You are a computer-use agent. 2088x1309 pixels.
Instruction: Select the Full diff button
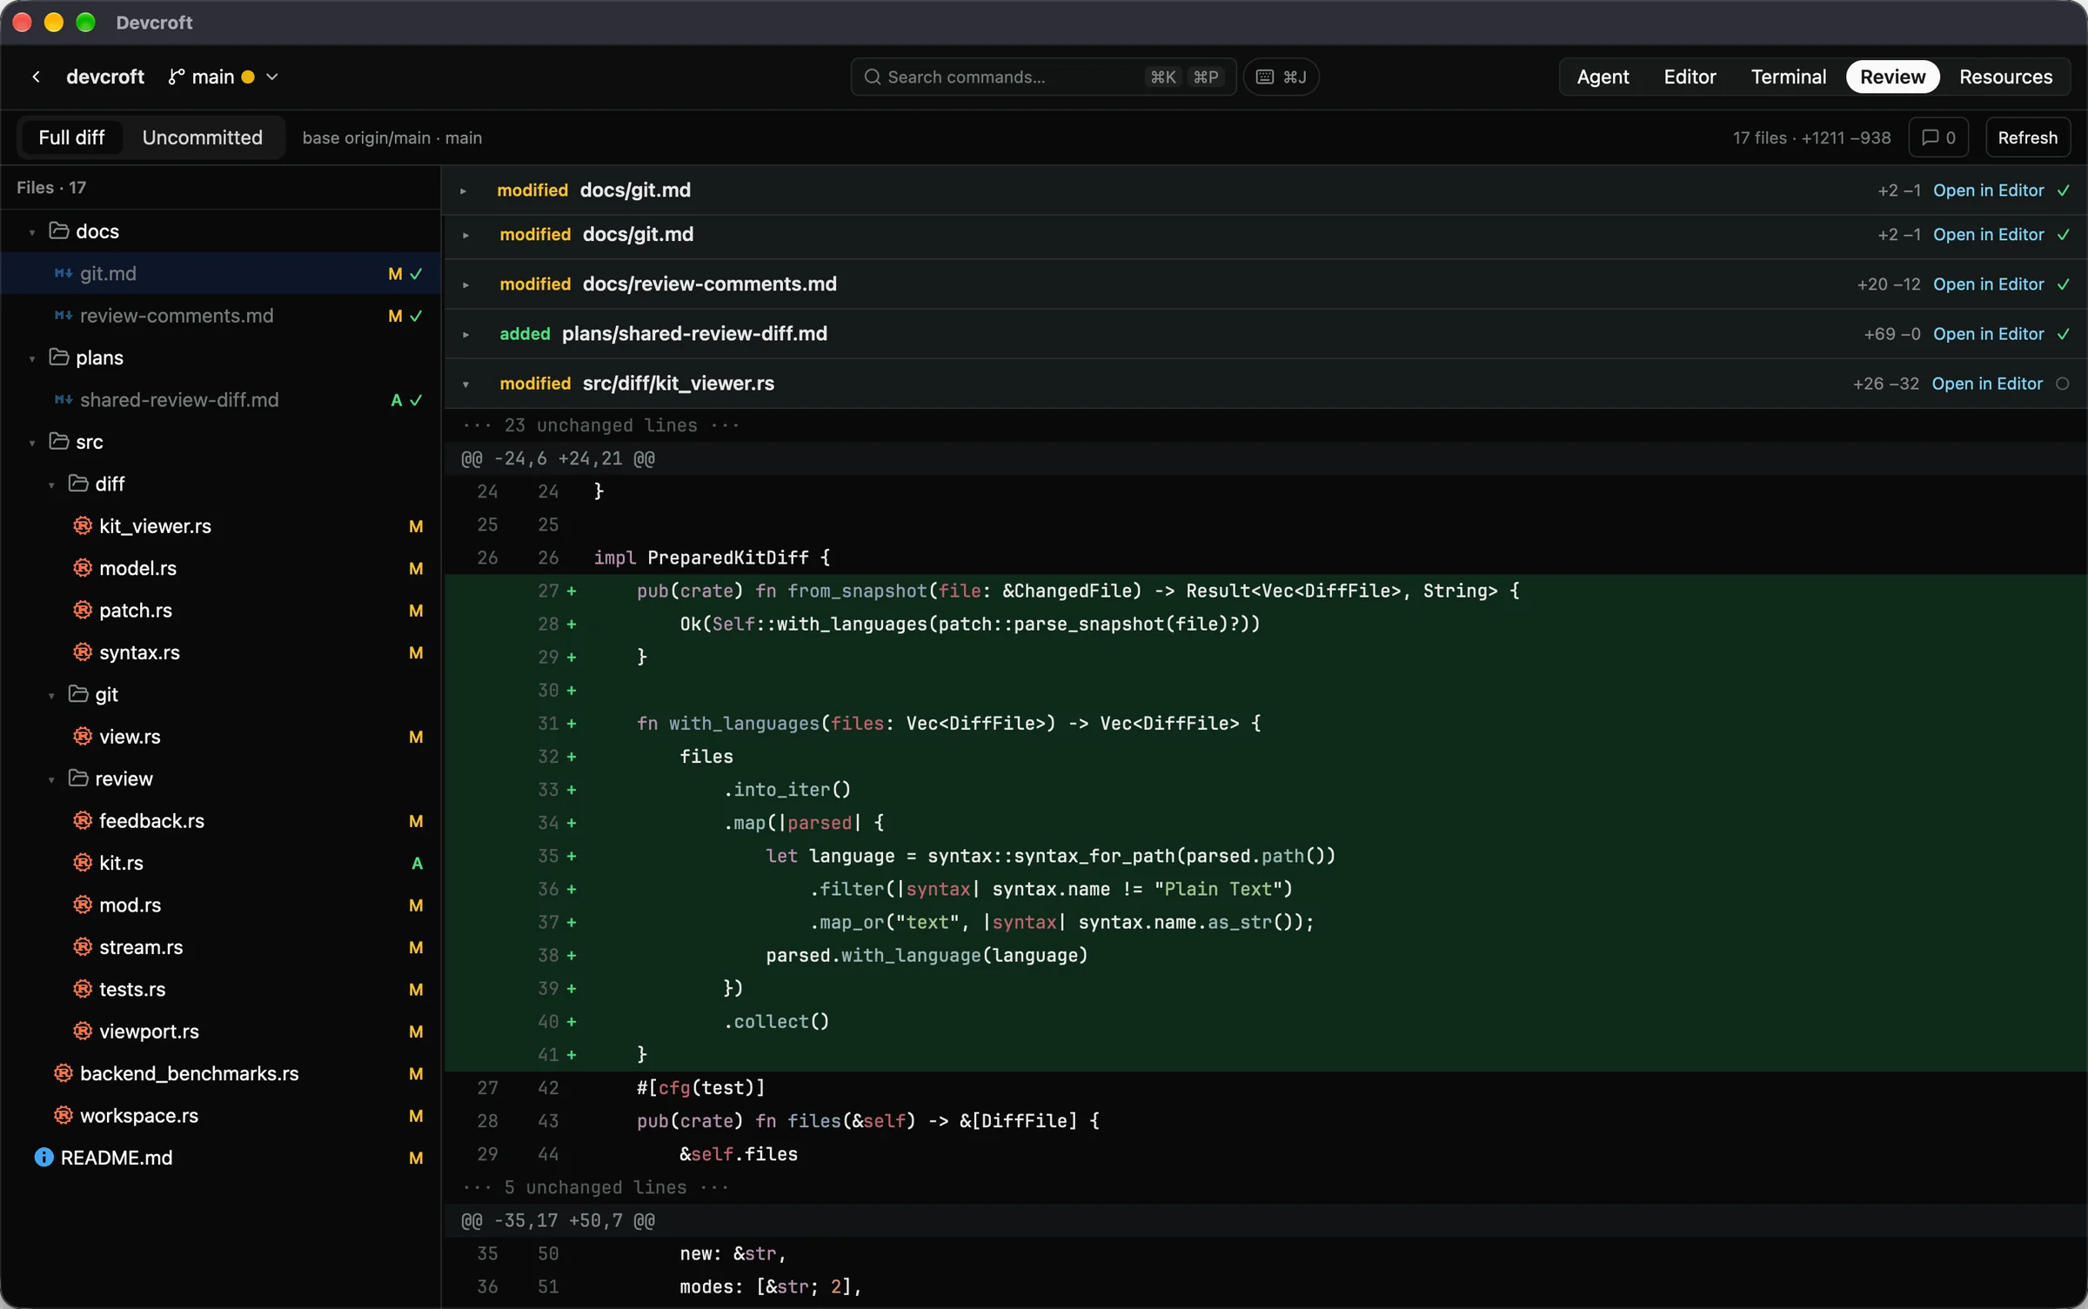[71, 137]
